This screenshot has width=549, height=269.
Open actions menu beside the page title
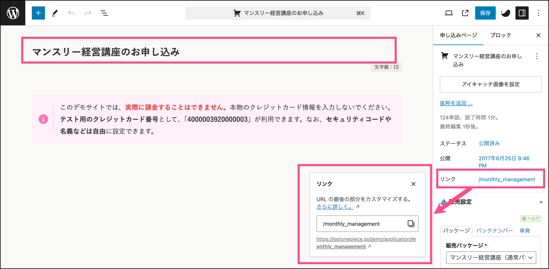537,56
